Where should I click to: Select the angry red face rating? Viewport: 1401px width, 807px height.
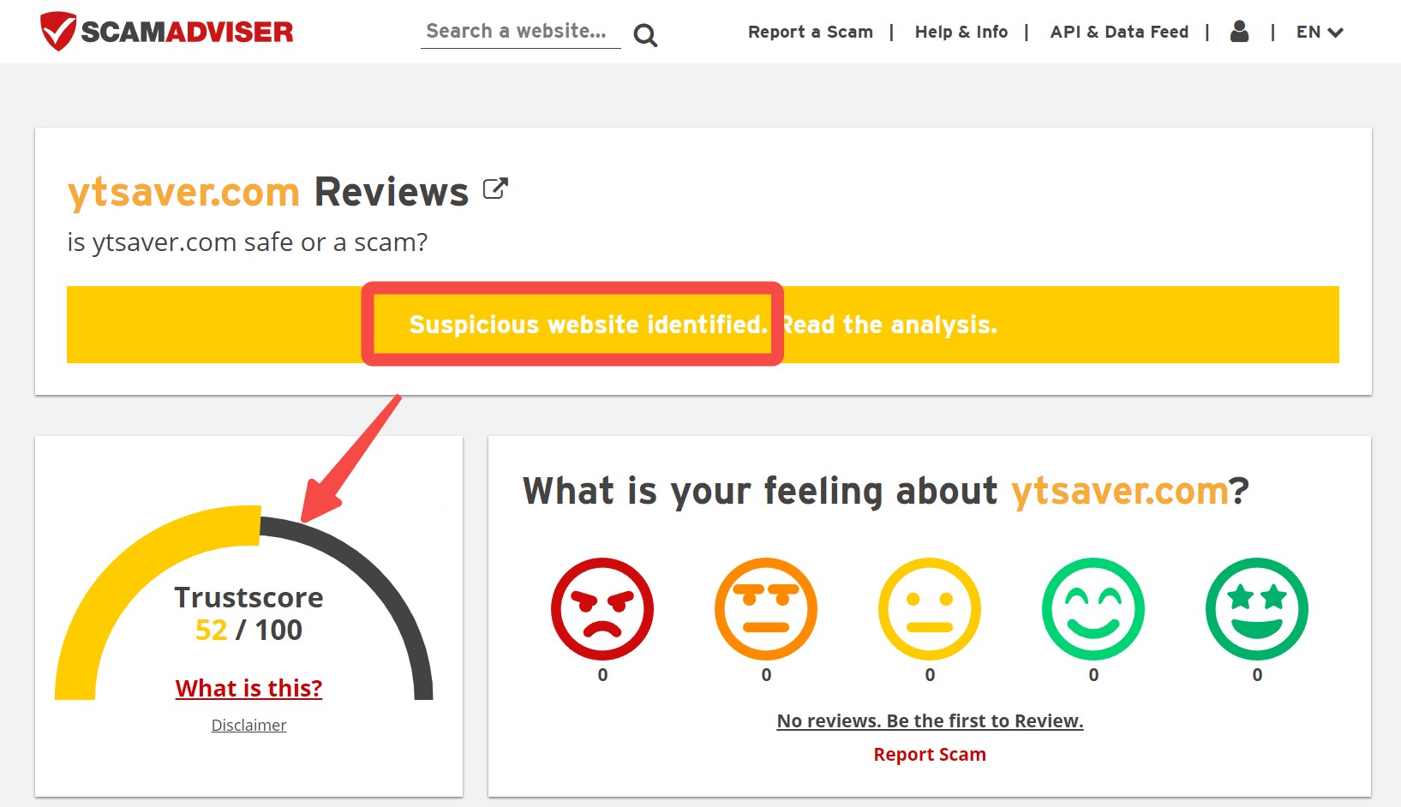tap(602, 609)
